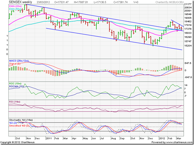Click the '2011' year label on time axis

[x=49, y=139]
